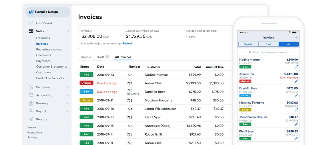Expand the Turnpike Design business switcher
The width and height of the screenshot is (323, 145).
pyautogui.click(x=67, y=12)
